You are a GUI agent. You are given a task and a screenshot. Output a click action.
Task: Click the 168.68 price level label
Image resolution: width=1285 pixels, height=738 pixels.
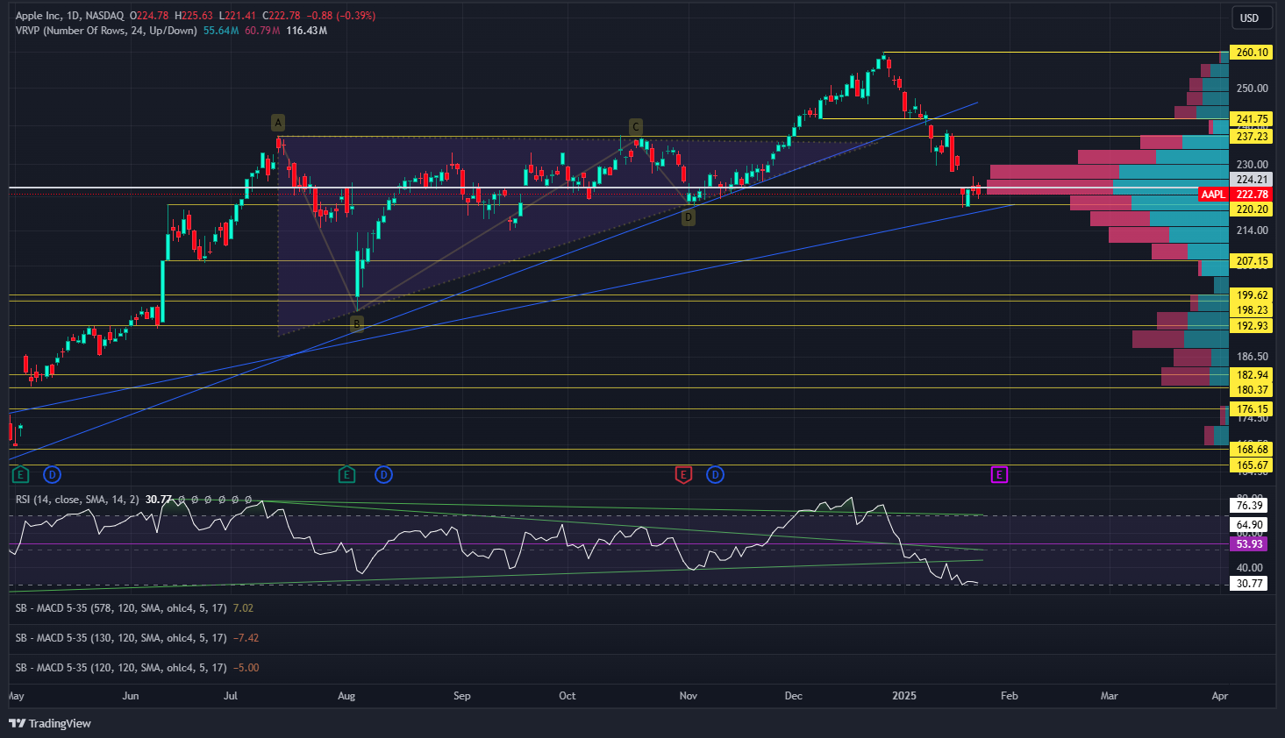coord(1252,450)
